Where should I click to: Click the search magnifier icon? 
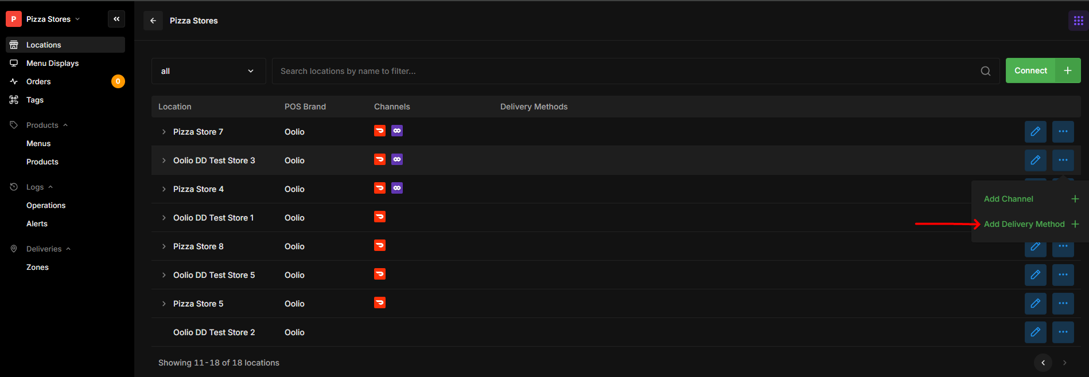click(x=985, y=71)
